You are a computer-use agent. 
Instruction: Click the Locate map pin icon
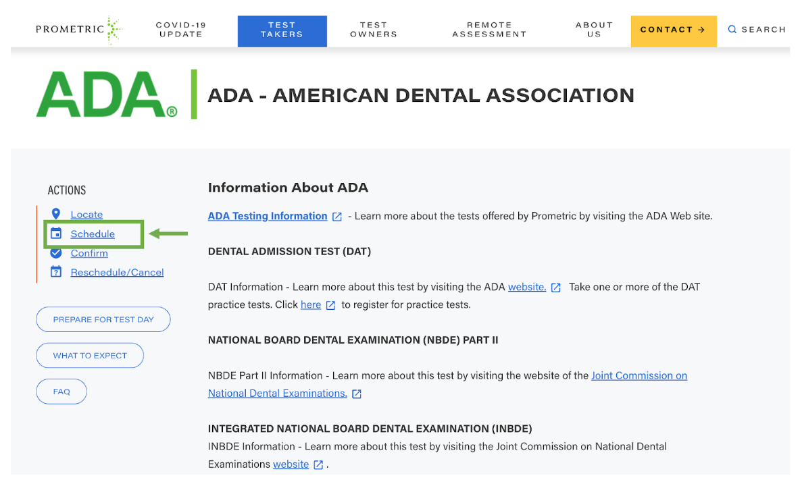point(56,214)
